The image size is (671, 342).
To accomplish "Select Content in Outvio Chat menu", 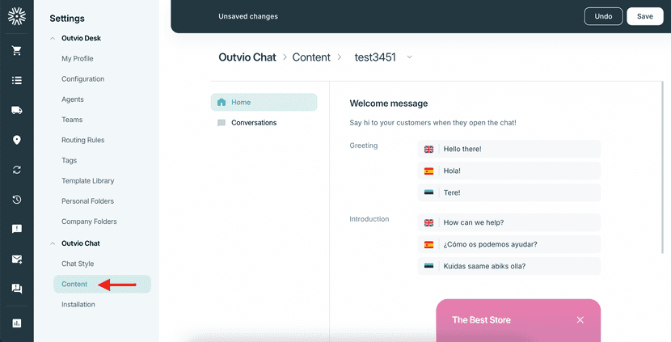I will [103, 285].
